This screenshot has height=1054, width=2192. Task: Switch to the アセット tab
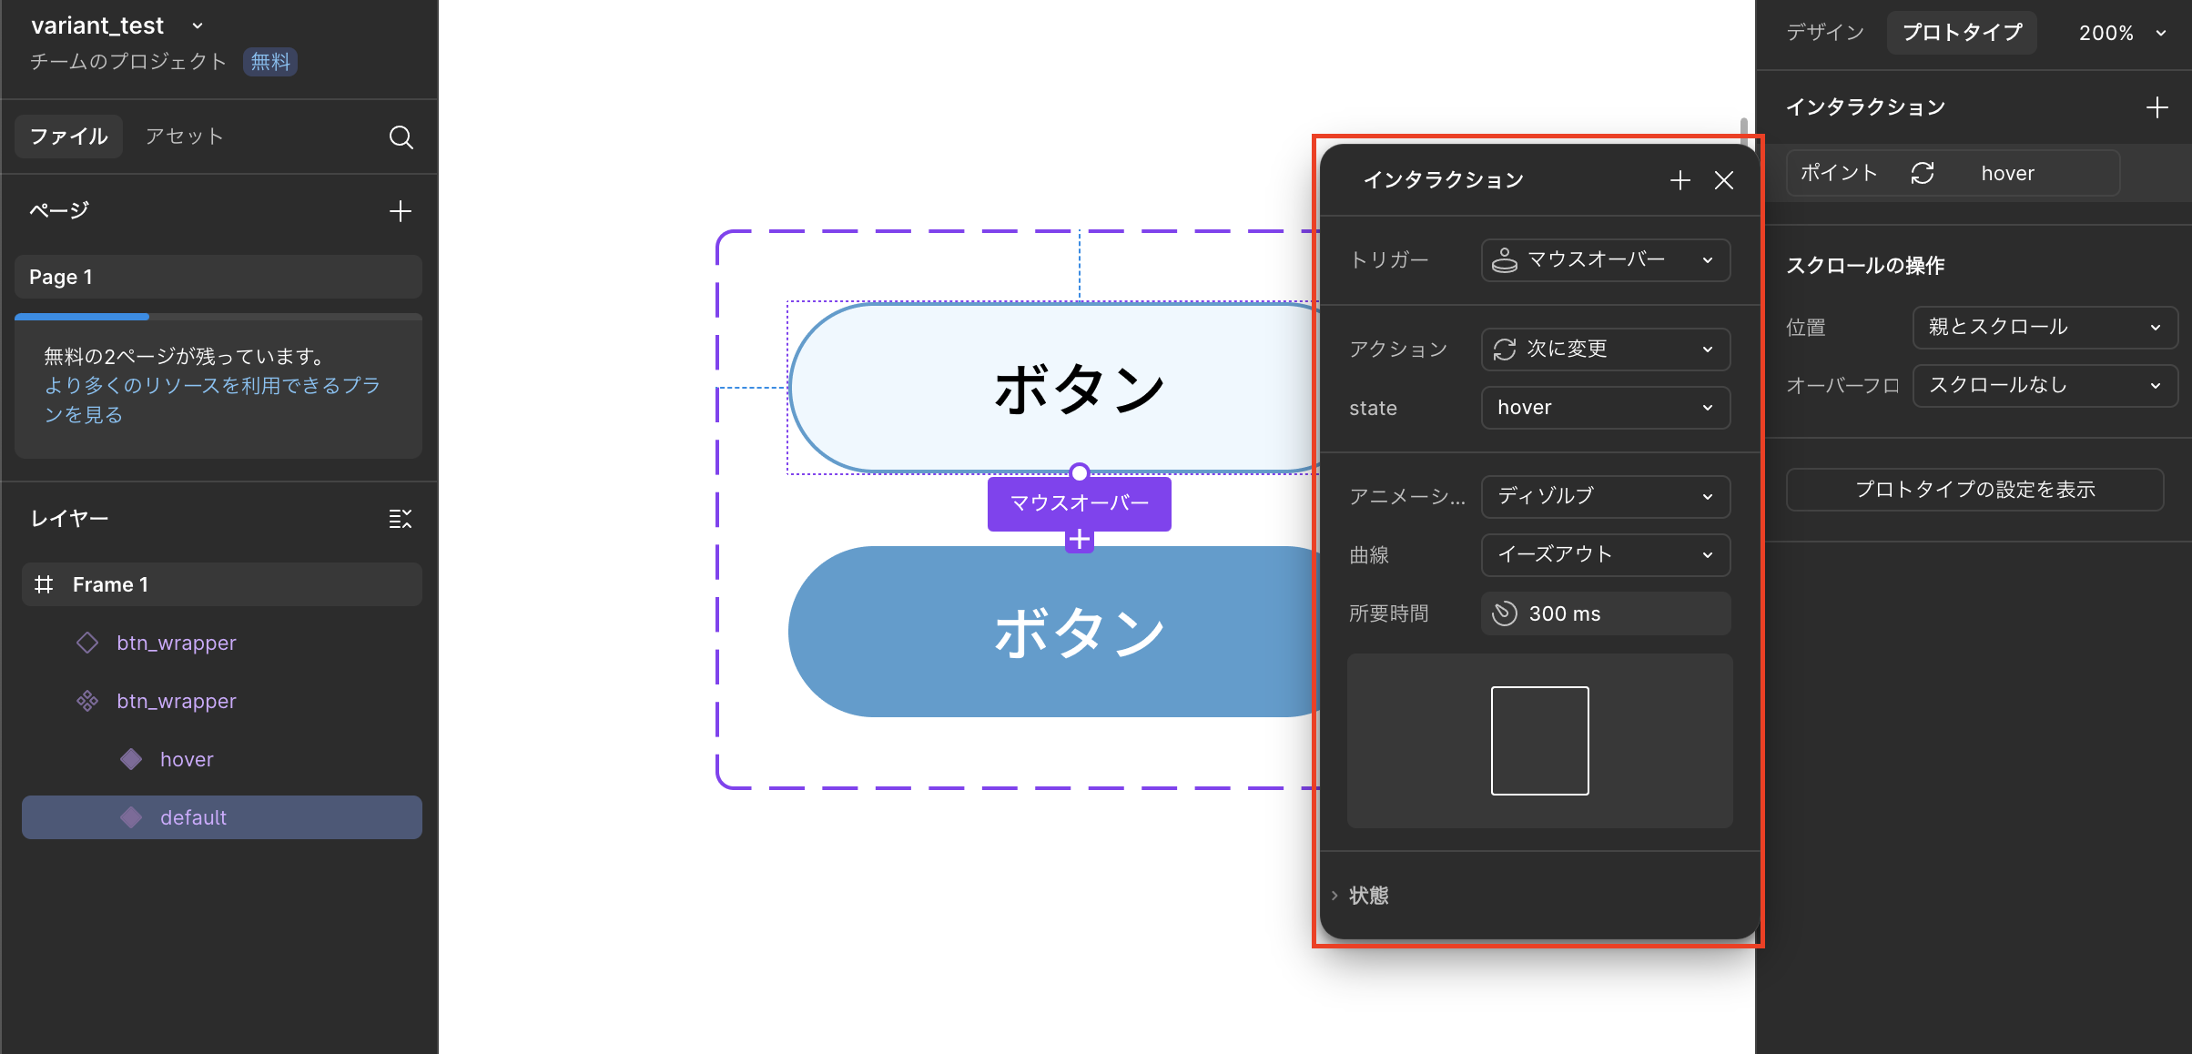(184, 137)
